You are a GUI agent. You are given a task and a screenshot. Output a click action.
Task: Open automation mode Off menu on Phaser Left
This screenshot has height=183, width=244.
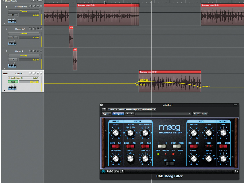click(x=13, y=37)
